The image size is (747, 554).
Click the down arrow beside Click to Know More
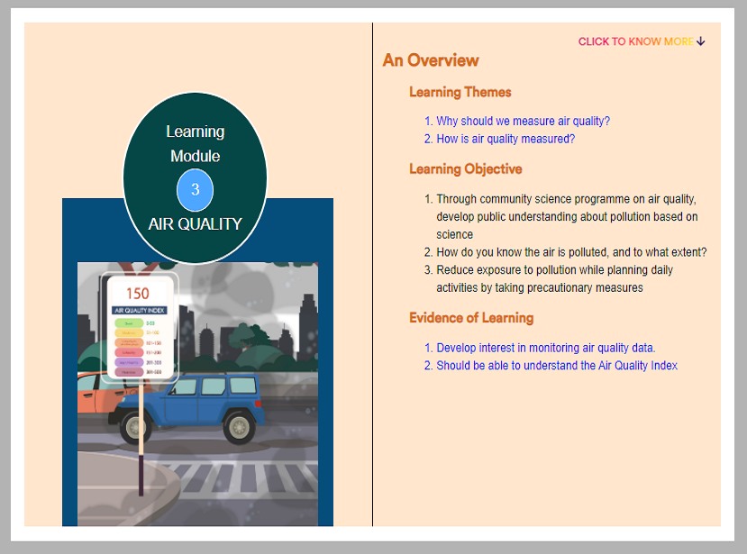tap(700, 41)
